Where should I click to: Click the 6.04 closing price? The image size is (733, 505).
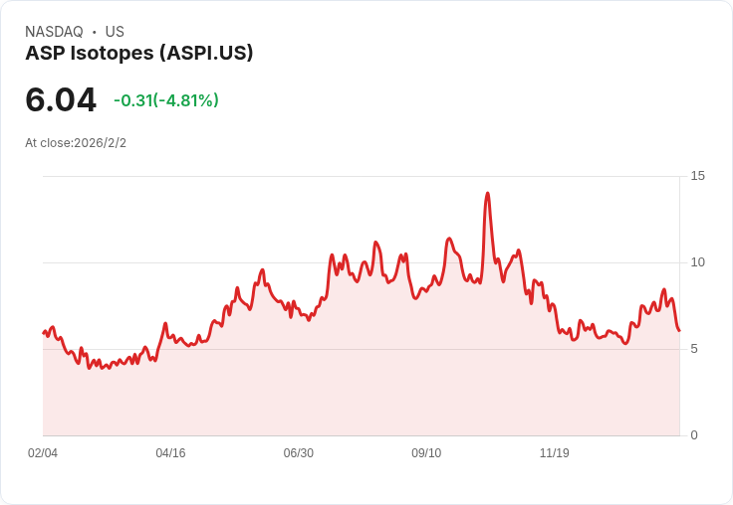pos(61,99)
